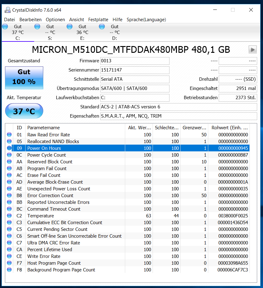The image size is (263, 288).
Task: Click status orb for Average Block-Erase Count
Action: pyautogui.click(x=9, y=182)
